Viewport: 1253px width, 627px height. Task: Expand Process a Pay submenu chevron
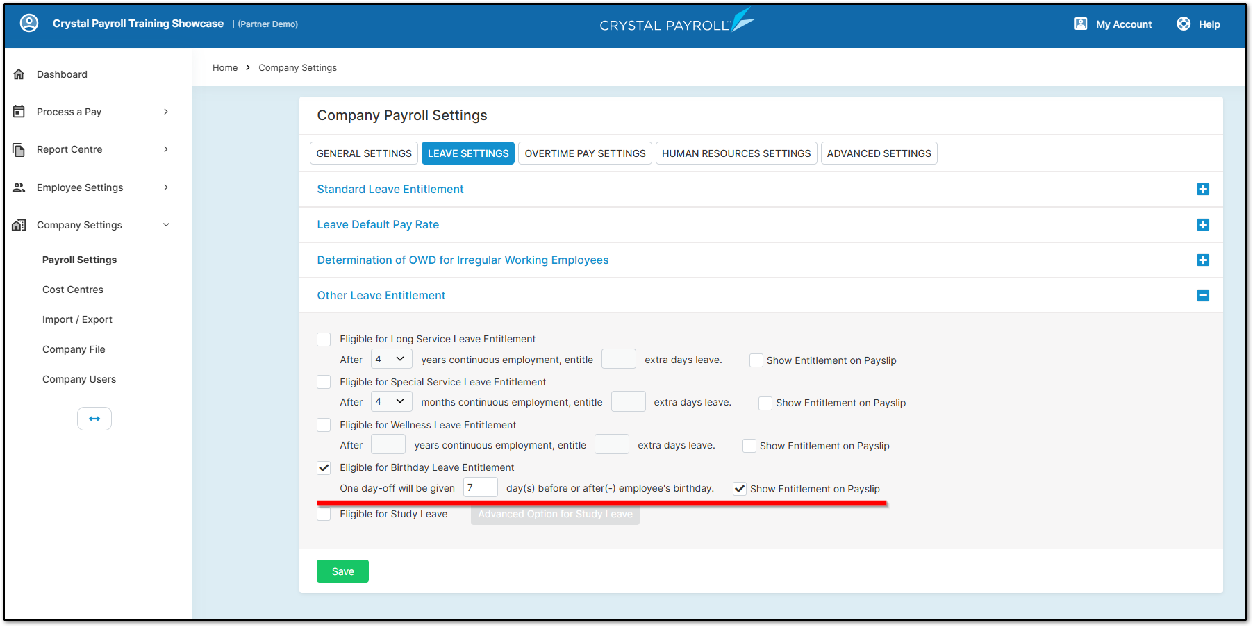pos(166,112)
